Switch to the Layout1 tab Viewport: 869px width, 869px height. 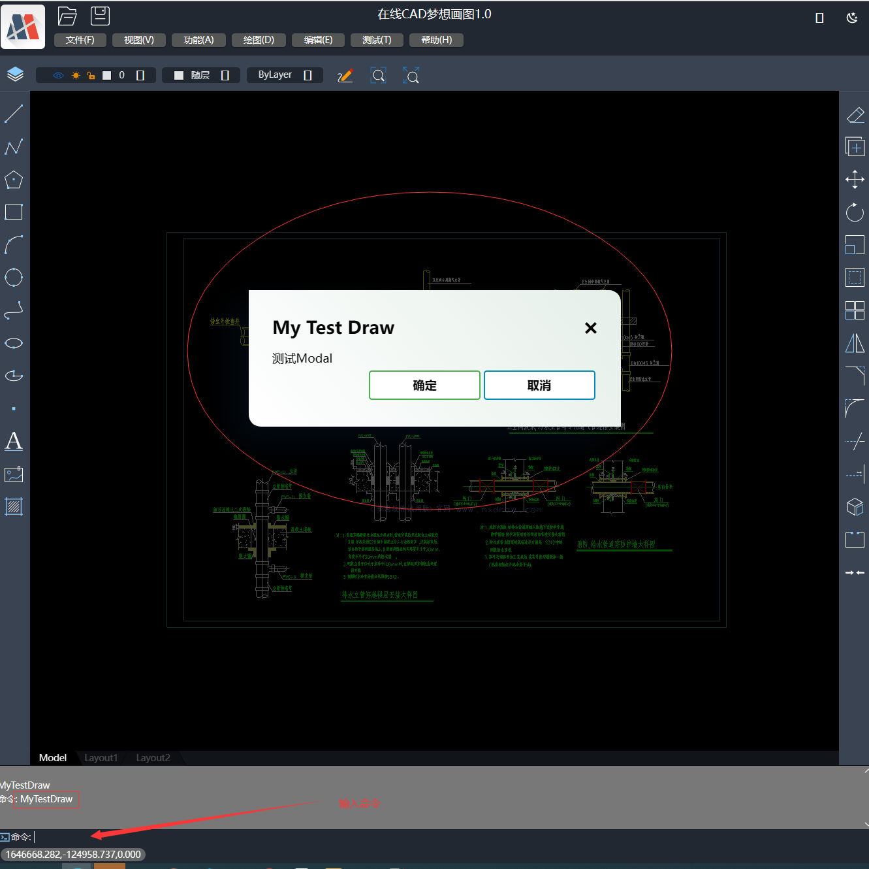click(x=101, y=758)
